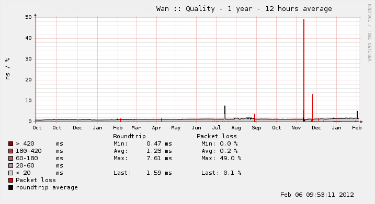Image resolution: width=375 pixels, height=204 pixels.
Task: Click the second red spike before December
Action: pyautogui.click(x=312, y=107)
